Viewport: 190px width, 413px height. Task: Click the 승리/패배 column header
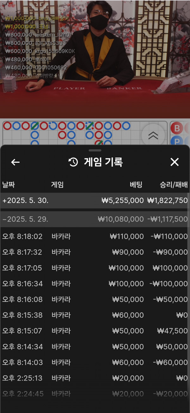174,185
